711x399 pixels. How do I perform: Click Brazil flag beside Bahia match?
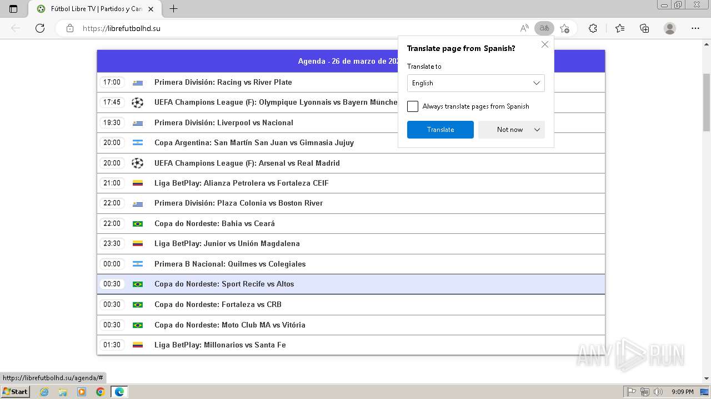click(138, 224)
